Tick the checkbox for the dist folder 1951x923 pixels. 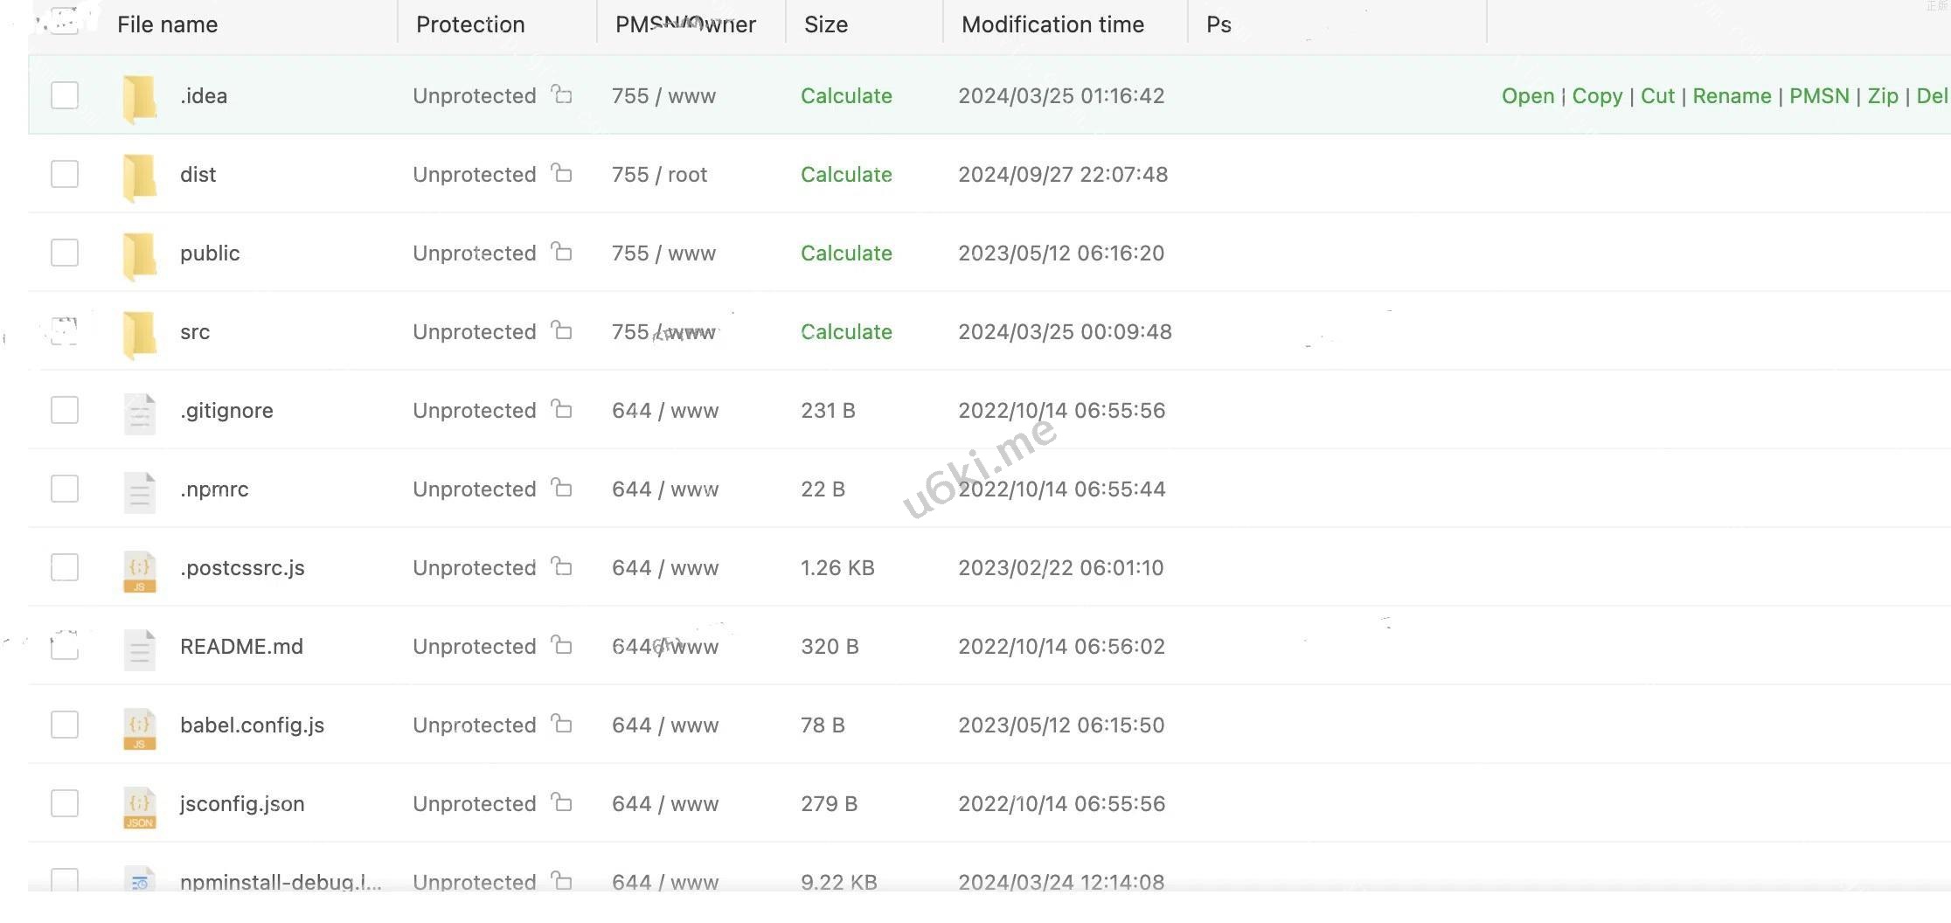point(65,174)
